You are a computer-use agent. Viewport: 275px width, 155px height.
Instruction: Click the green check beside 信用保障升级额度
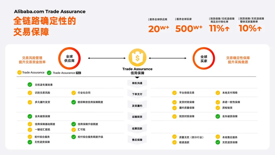tap(74, 124)
